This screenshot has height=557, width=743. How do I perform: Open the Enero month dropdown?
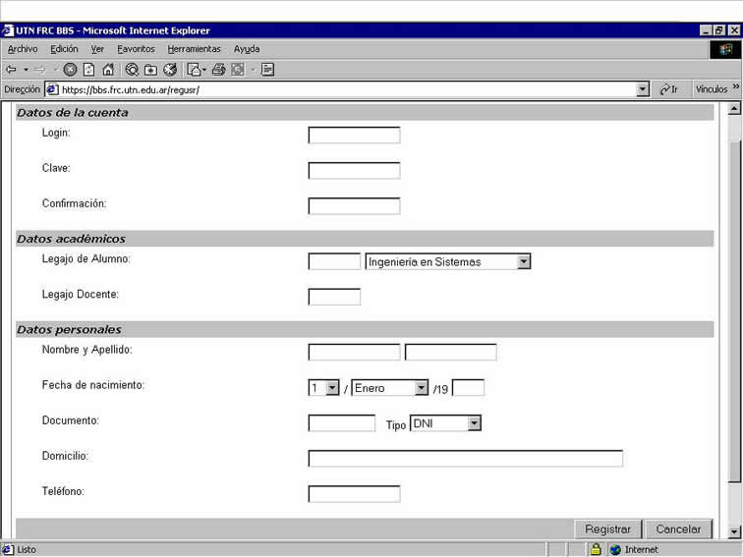[x=389, y=388]
